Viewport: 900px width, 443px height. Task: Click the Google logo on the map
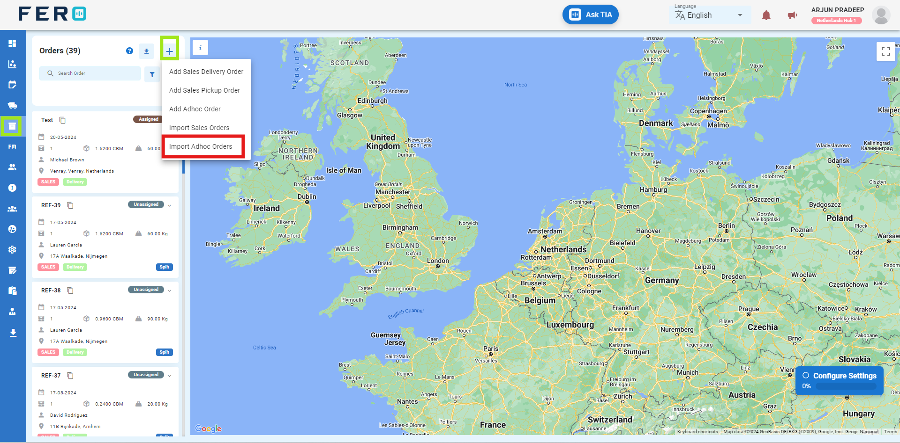[x=208, y=428]
